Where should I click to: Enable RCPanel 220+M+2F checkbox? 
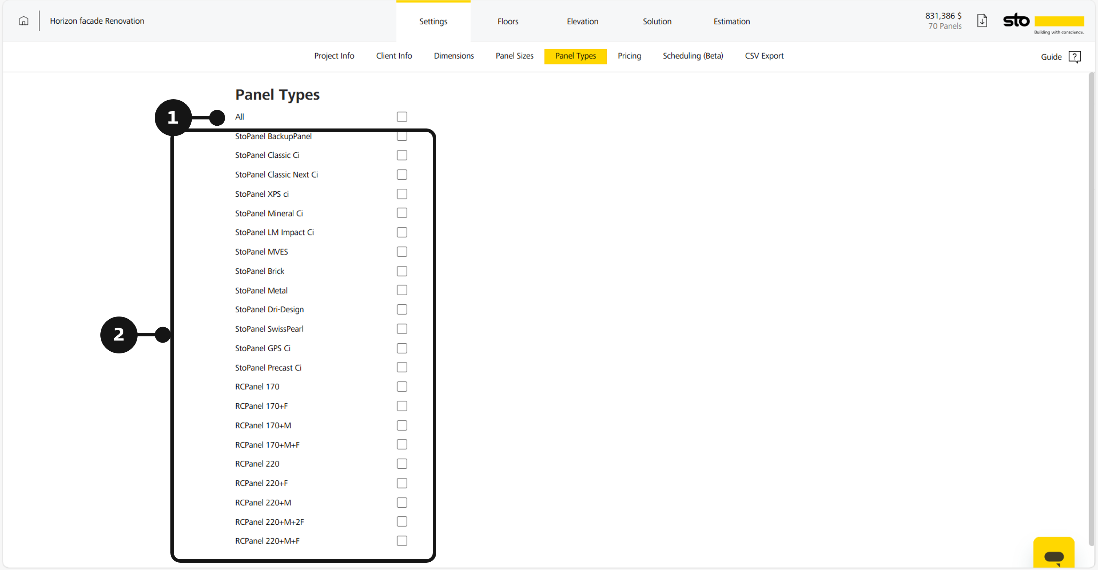(x=401, y=522)
